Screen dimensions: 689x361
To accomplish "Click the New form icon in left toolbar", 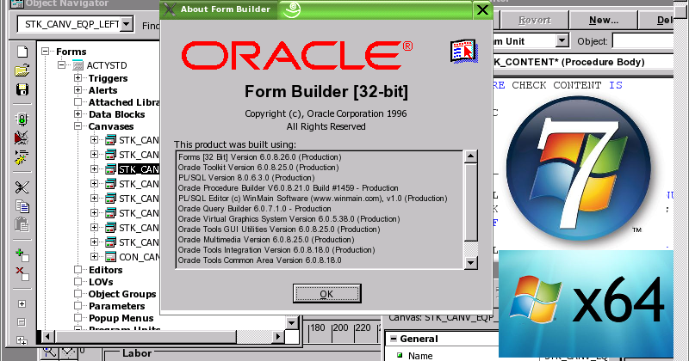I will pyautogui.click(x=22, y=52).
